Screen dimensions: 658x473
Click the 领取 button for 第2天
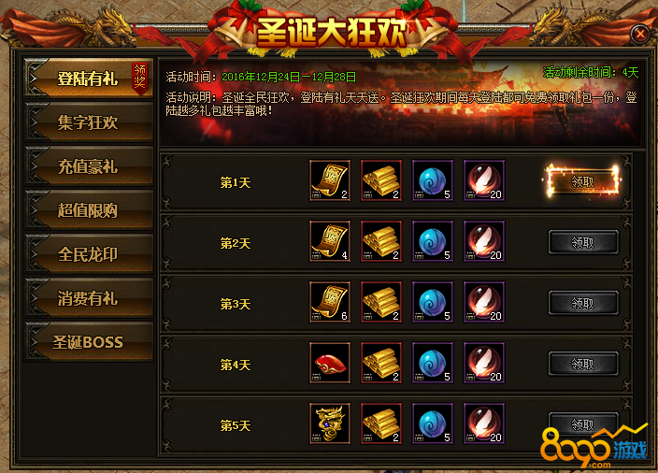coord(583,242)
